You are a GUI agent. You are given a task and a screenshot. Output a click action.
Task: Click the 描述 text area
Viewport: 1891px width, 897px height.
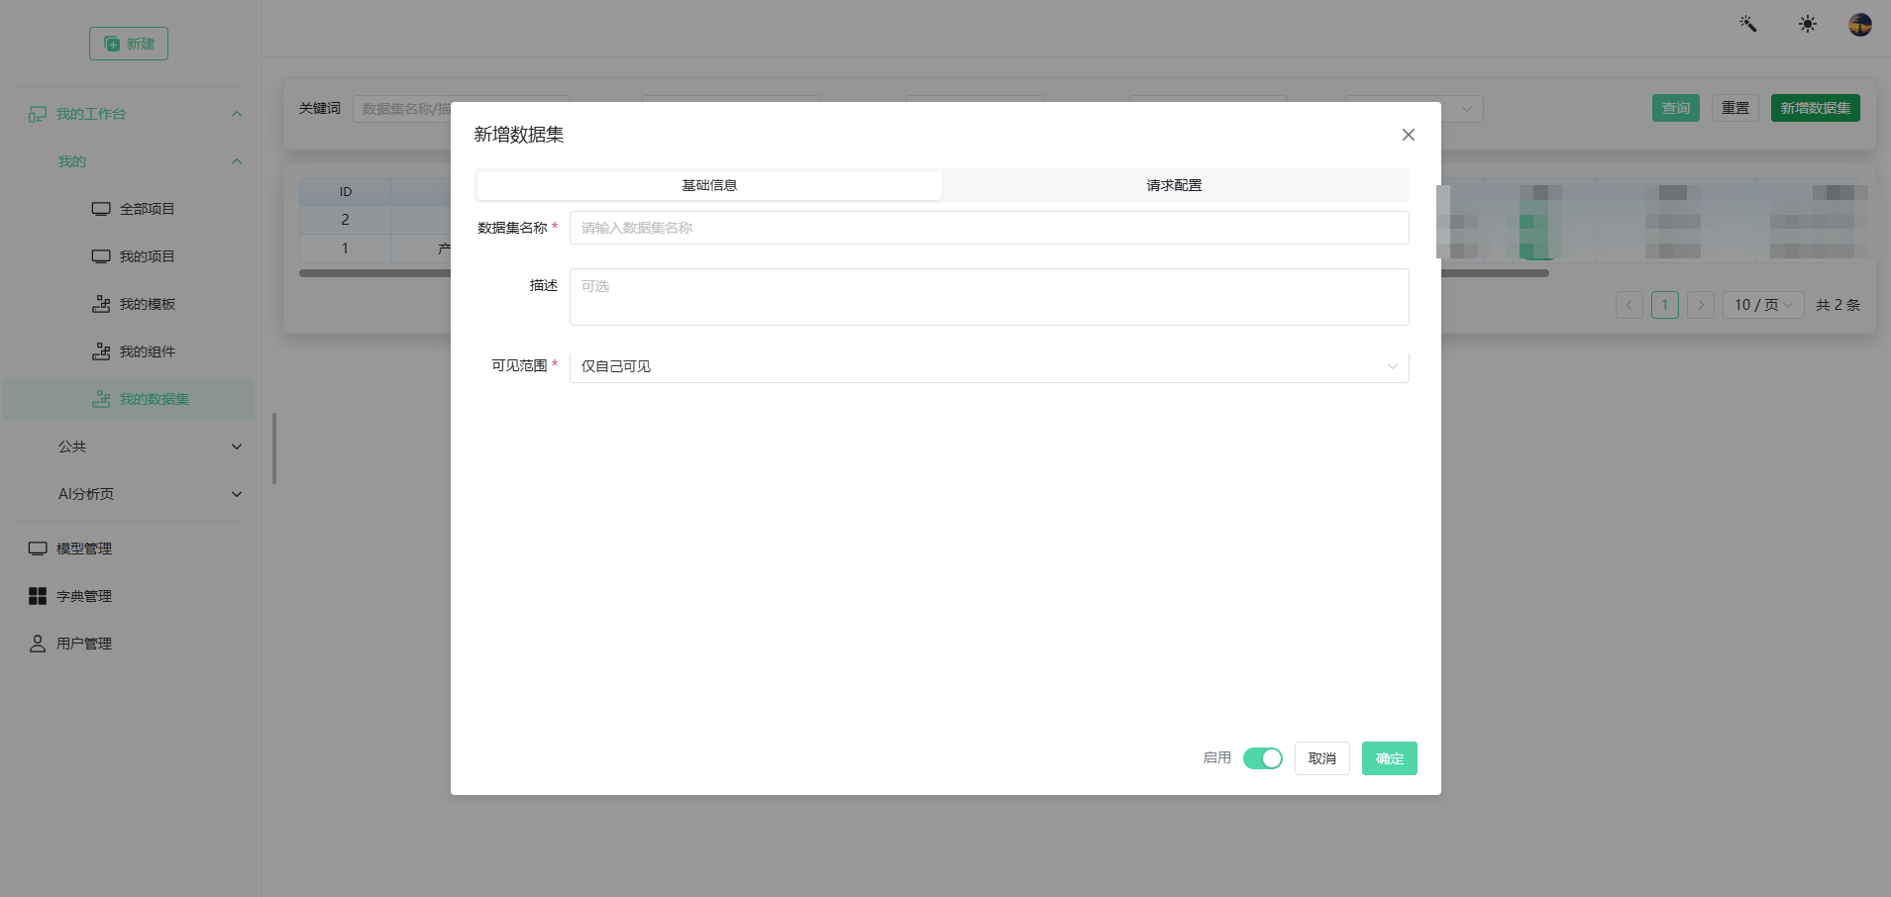click(989, 297)
